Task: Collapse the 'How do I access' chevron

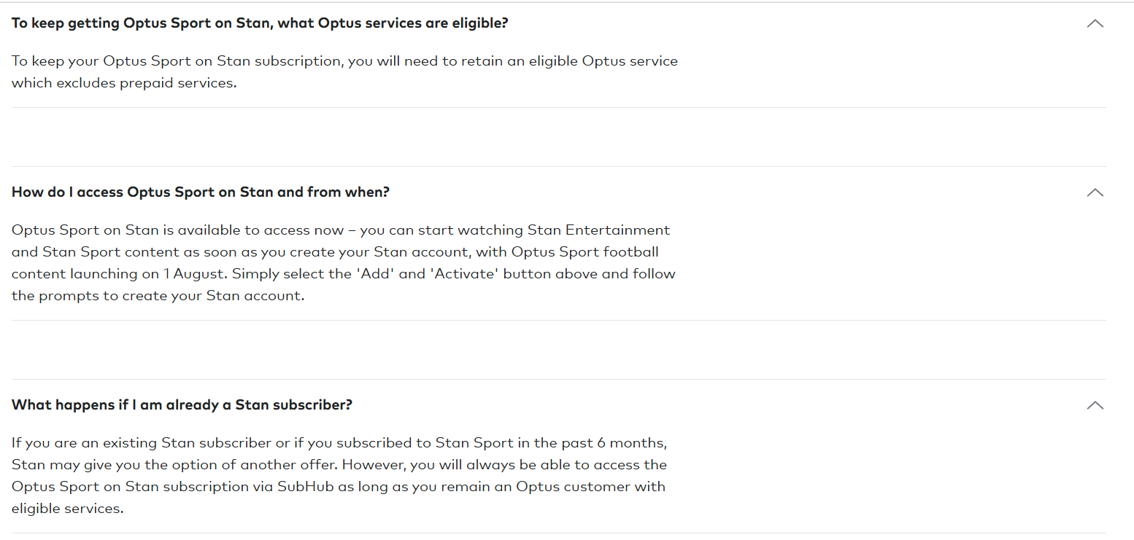Action: (1095, 192)
